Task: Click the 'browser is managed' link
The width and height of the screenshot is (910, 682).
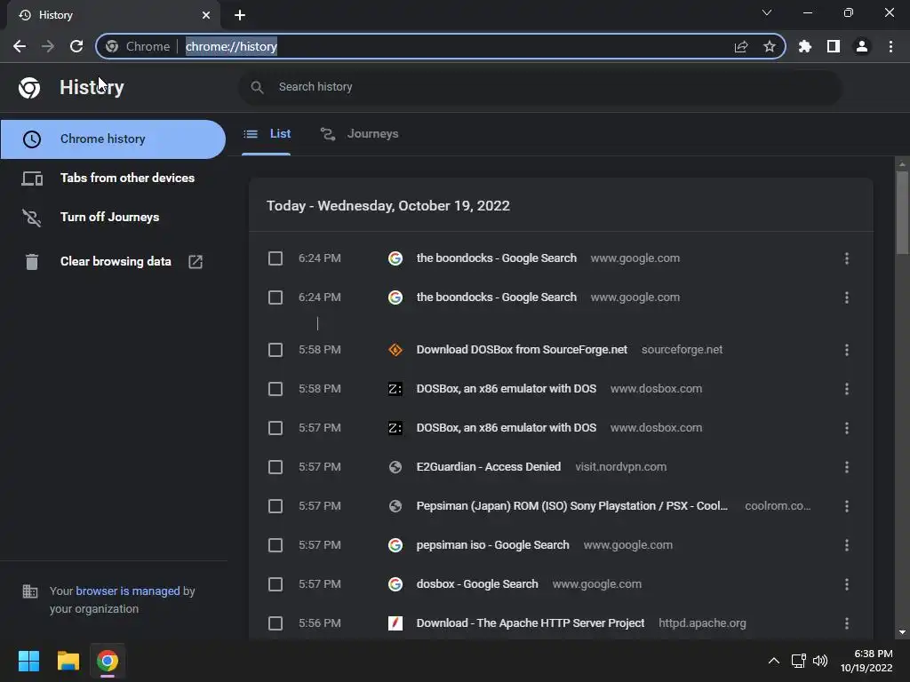Action: pyautogui.click(x=128, y=591)
